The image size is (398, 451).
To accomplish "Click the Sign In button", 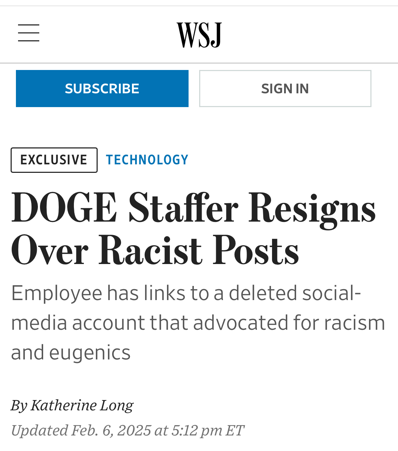I will point(285,89).
